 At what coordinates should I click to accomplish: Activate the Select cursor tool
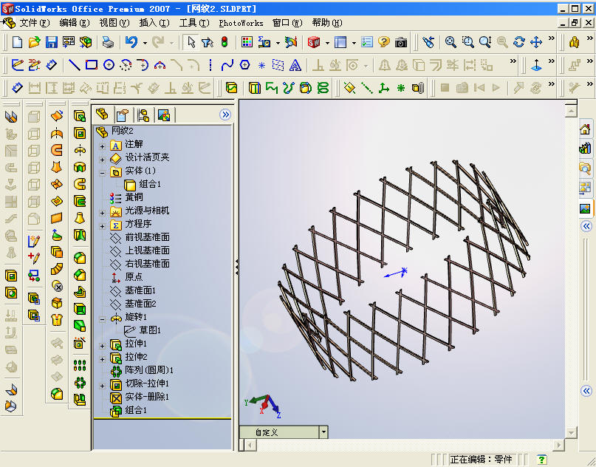click(x=191, y=42)
